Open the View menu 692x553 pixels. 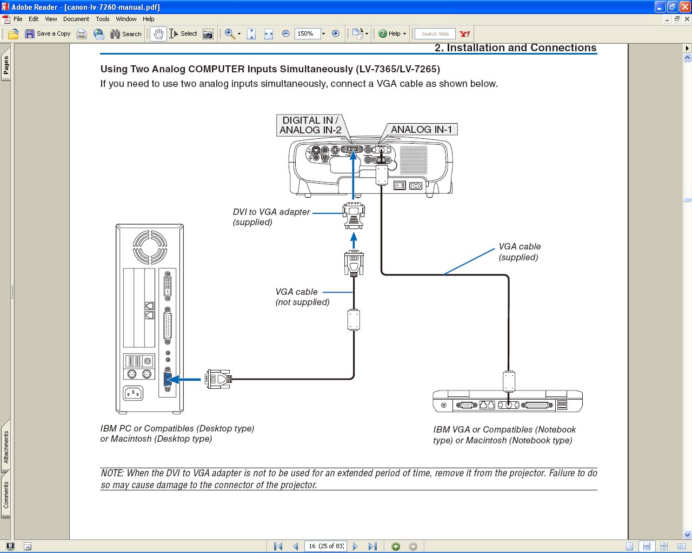51,19
